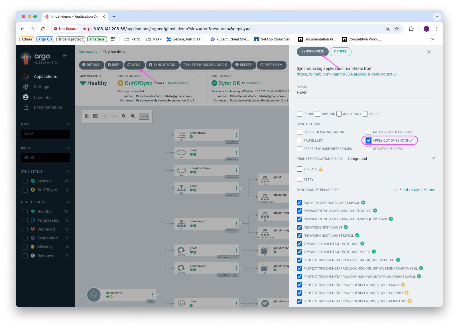Open the Applications sidebar menu item

pos(45,76)
